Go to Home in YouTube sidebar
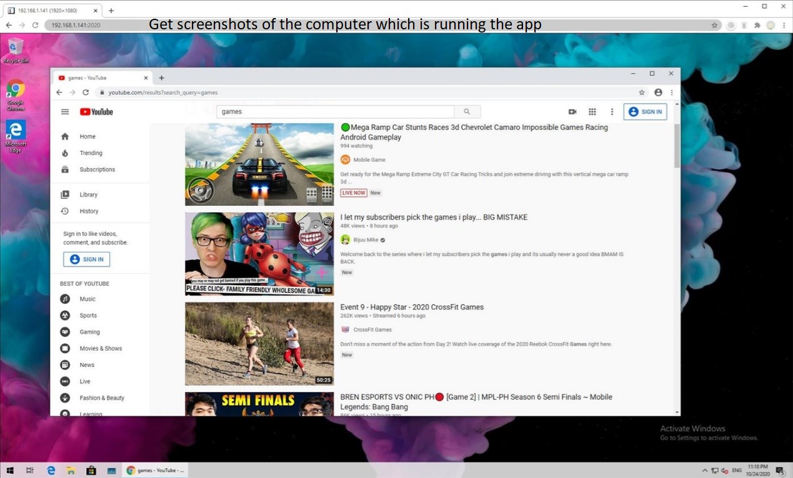 [x=87, y=137]
